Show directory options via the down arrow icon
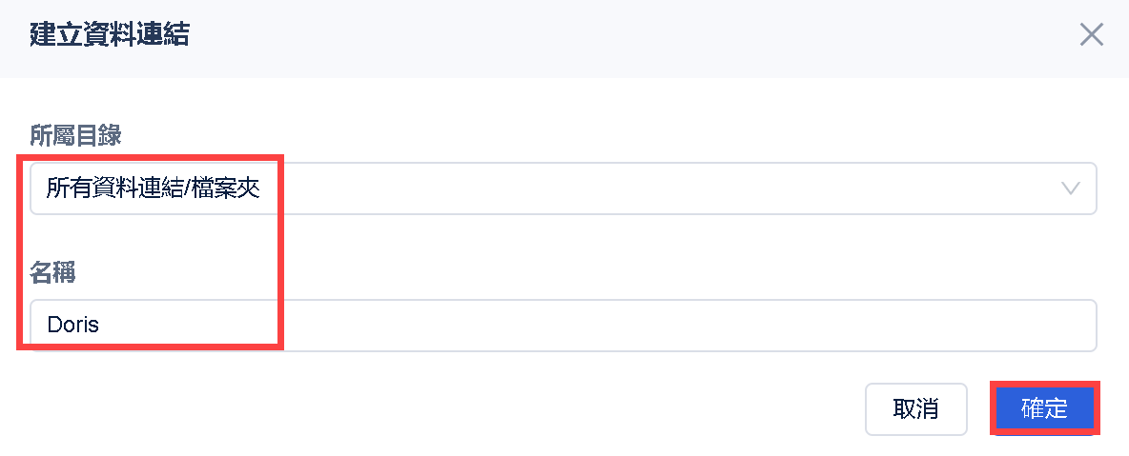Screen dimensions: 1129x456 (x=1071, y=188)
